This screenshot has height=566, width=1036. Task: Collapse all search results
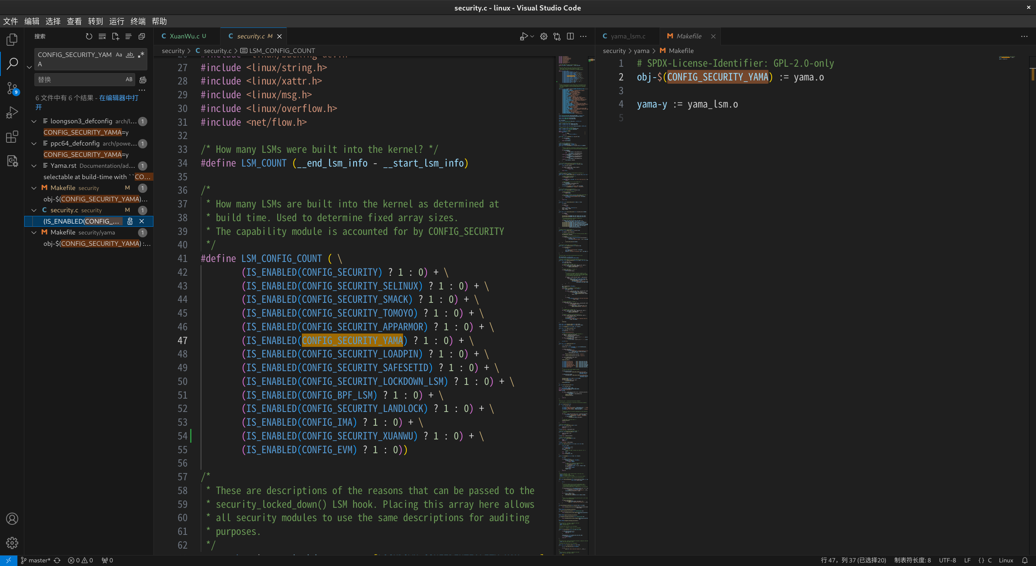point(142,36)
